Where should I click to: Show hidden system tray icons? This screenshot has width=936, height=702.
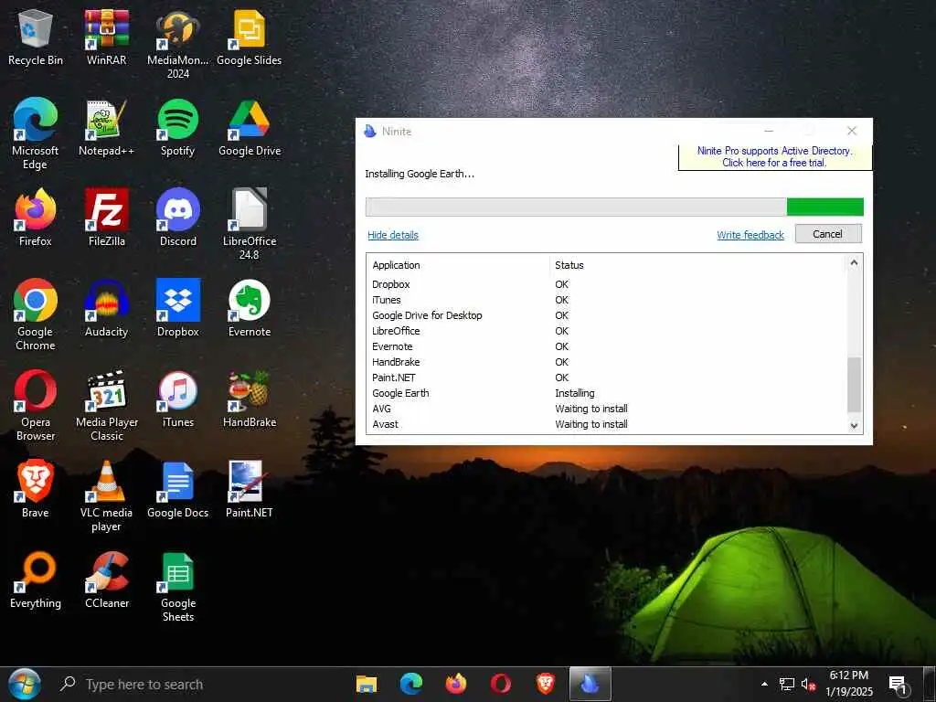click(x=764, y=684)
